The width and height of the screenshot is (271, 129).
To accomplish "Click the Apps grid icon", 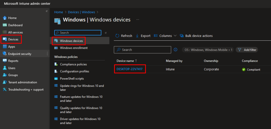I will 5,47.
